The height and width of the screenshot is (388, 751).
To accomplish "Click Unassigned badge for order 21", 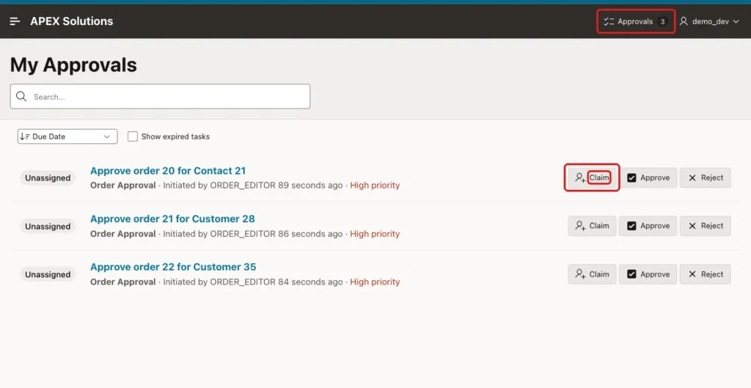I will [x=48, y=226].
